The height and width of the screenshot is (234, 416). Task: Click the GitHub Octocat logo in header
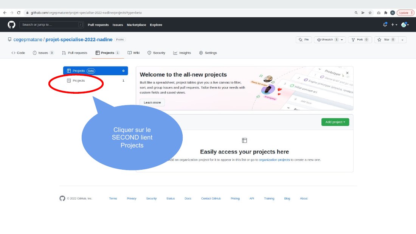[11, 25]
